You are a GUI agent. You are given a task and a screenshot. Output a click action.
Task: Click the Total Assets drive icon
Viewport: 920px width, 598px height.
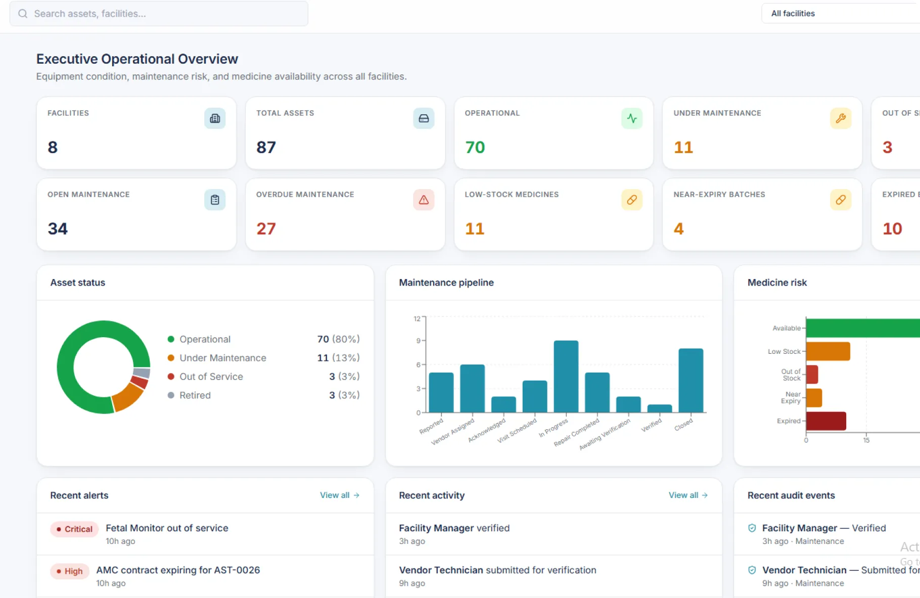[424, 118]
